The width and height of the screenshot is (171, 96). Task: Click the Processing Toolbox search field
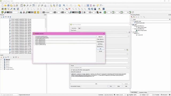tap(151, 19)
